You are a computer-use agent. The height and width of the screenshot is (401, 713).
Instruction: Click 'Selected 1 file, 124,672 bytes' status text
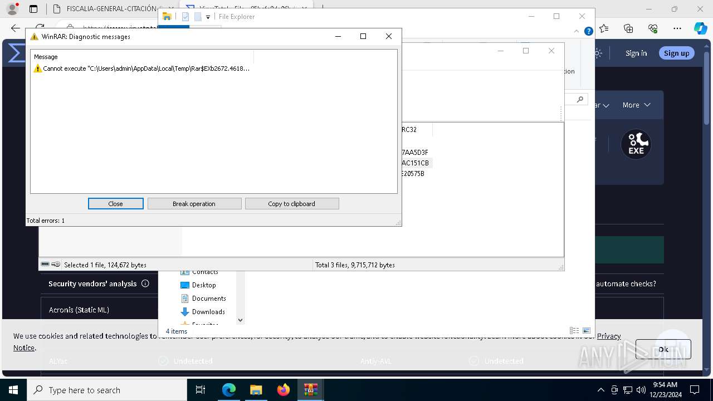pos(105,265)
